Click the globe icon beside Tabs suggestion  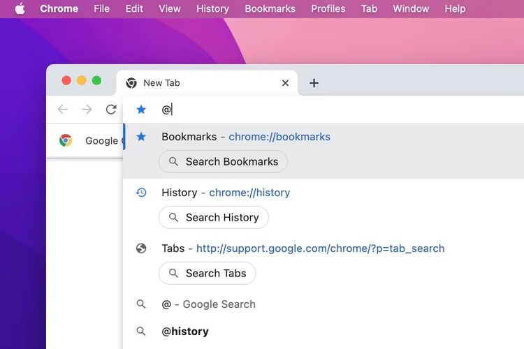click(141, 248)
